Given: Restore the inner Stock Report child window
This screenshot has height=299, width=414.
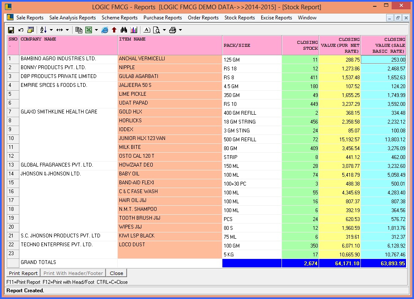Looking at the screenshot, I should [398, 18].
